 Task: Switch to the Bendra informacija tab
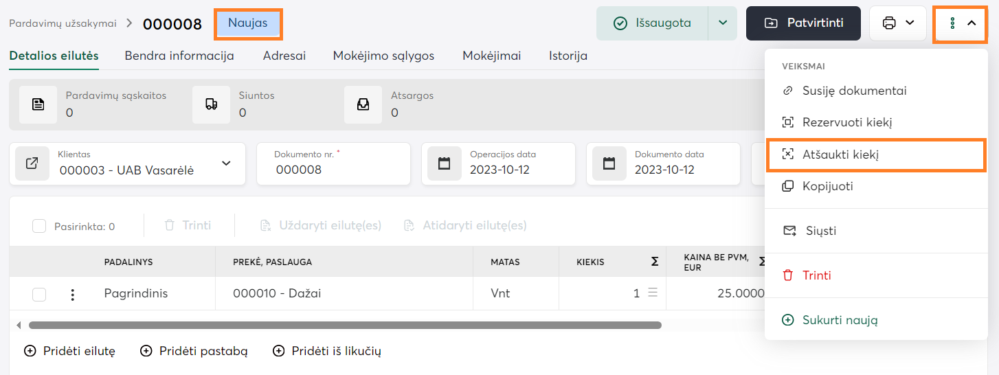click(179, 56)
